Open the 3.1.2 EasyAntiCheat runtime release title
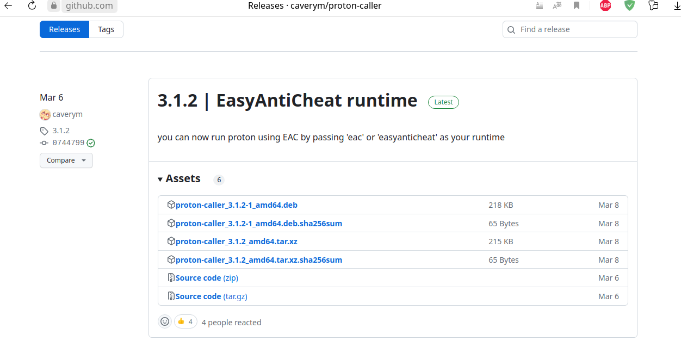This screenshot has width=681, height=353. point(287,101)
